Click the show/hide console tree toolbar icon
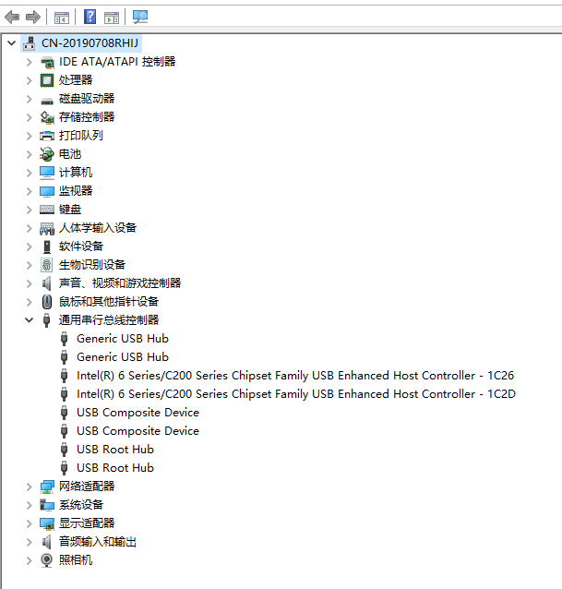The height and width of the screenshot is (589, 562). coord(62,18)
